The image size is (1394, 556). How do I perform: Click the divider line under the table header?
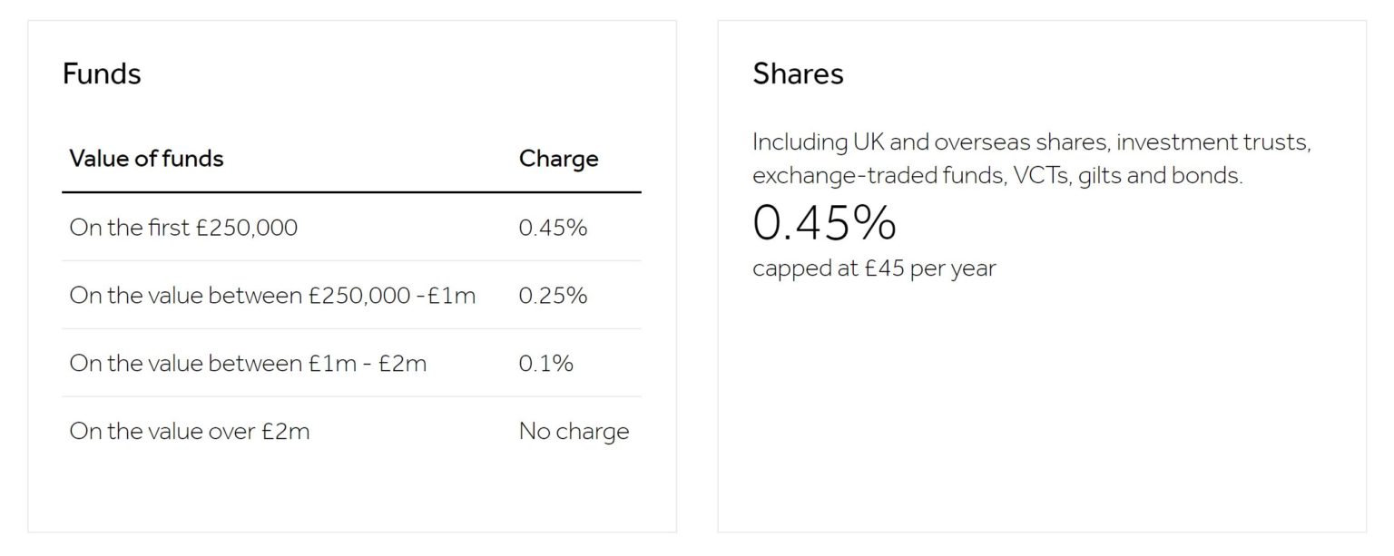tap(351, 192)
